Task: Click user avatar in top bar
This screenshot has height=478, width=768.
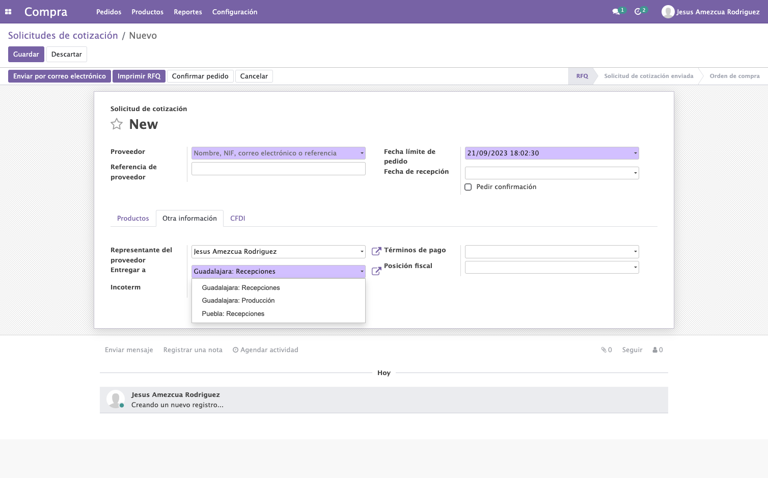Action: 668,12
